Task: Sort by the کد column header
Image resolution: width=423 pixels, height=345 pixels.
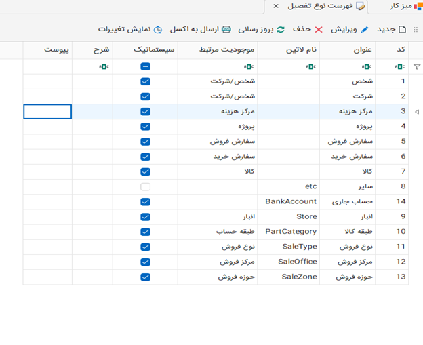Action: click(392, 50)
